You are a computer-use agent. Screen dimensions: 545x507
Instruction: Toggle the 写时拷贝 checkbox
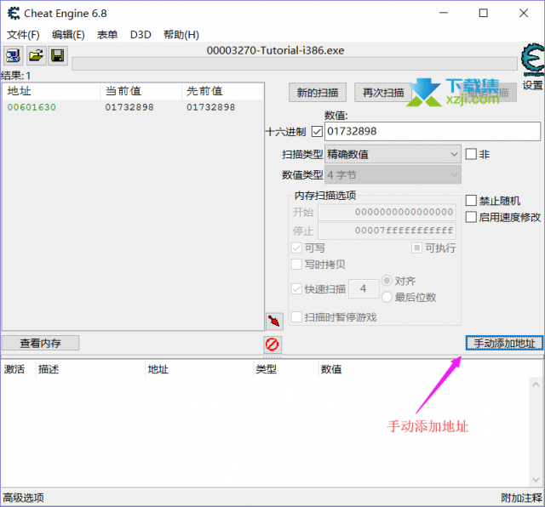pos(296,265)
